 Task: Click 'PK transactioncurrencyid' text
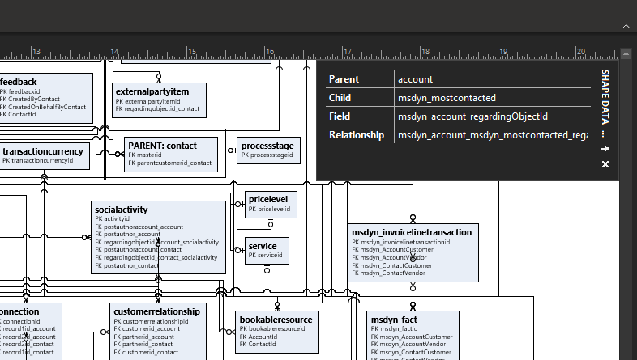pyautogui.click(x=38, y=160)
